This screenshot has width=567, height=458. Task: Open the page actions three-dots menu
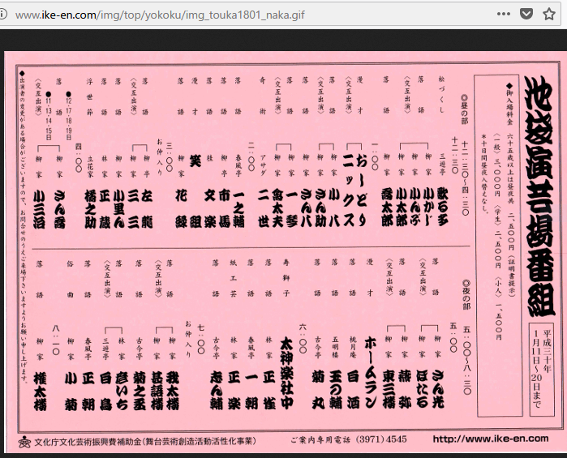pos(504,14)
